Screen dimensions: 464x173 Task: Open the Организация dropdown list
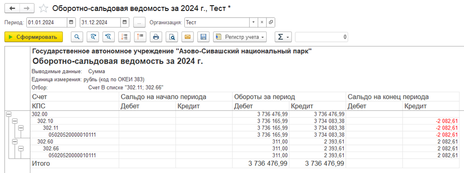(x=253, y=22)
